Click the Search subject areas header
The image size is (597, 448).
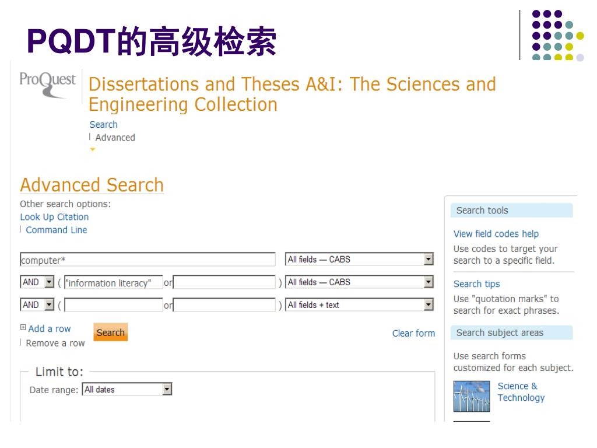click(x=511, y=332)
